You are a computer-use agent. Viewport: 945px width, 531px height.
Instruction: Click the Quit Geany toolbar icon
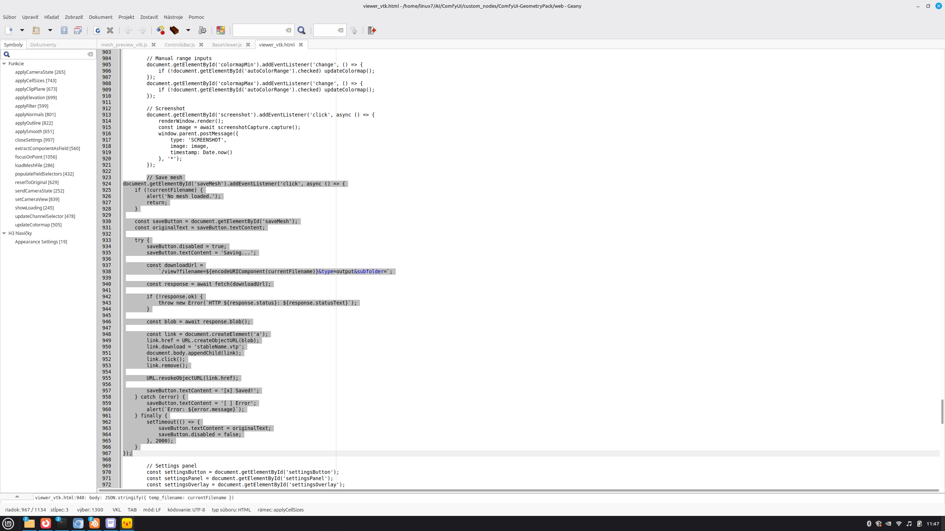tap(372, 30)
